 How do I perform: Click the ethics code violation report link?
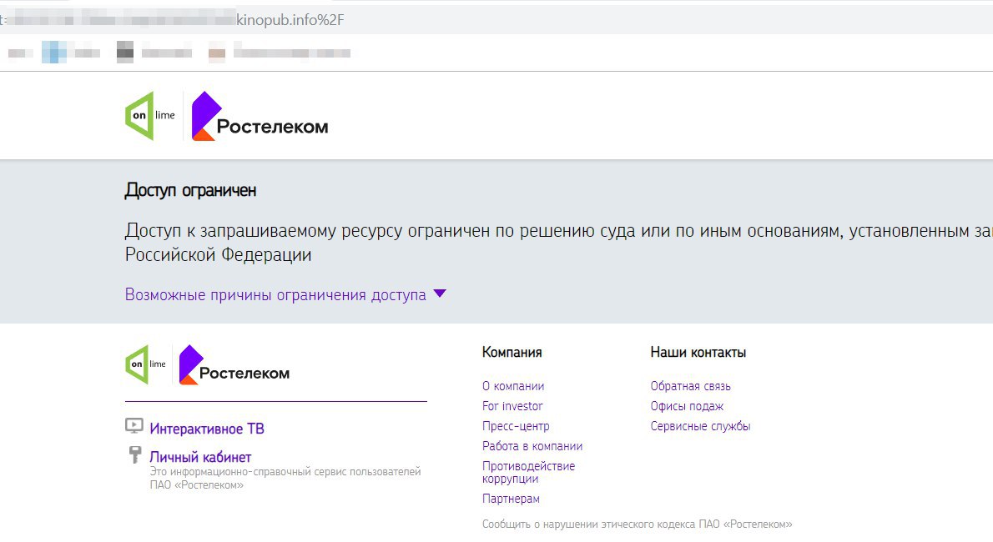(637, 524)
